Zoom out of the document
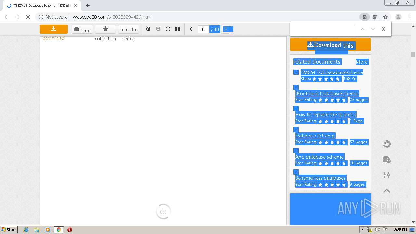This screenshot has height=234, width=416. [158, 29]
